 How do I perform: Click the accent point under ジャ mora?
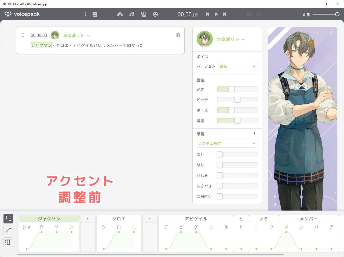click(x=27, y=249)
